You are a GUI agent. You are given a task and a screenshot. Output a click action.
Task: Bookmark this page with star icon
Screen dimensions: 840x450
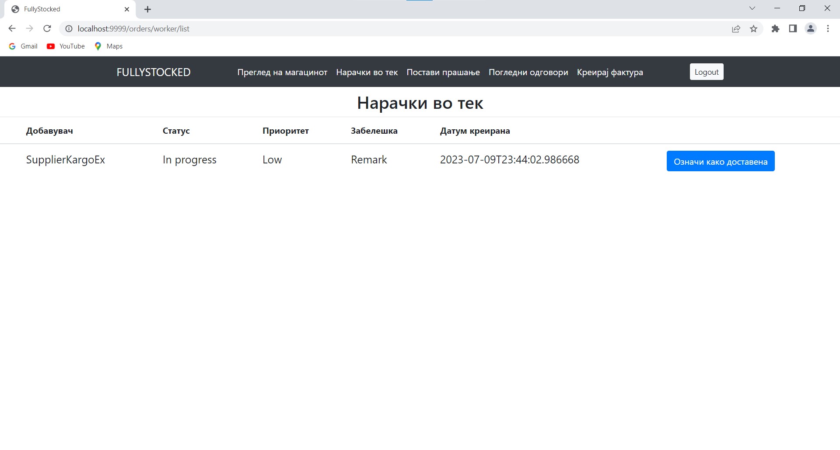pos(753,29)
